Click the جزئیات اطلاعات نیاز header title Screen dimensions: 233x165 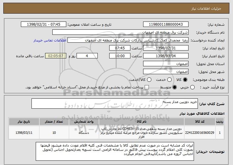coord(206,8)
